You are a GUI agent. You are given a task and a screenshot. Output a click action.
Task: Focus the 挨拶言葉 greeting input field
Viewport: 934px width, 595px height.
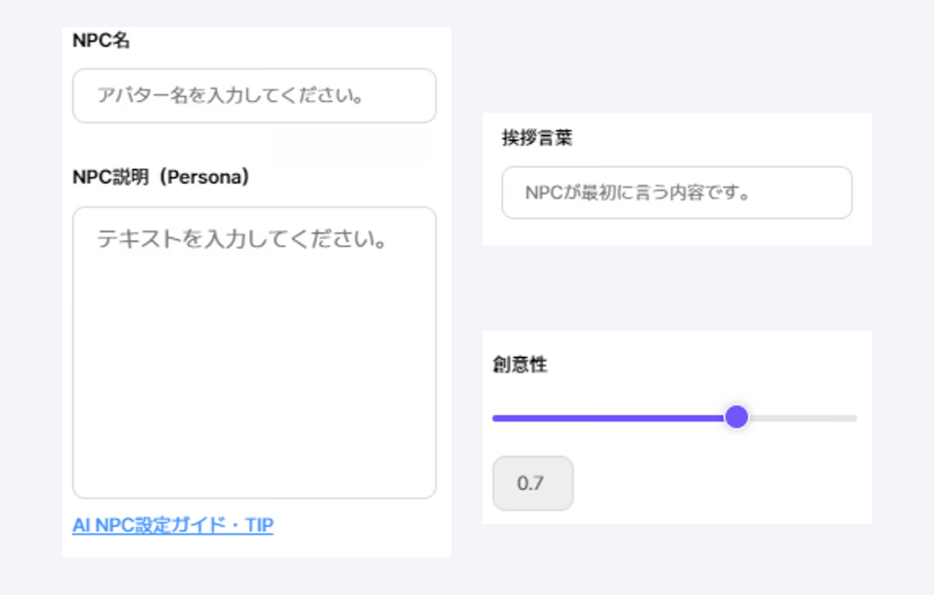point(676,192)
